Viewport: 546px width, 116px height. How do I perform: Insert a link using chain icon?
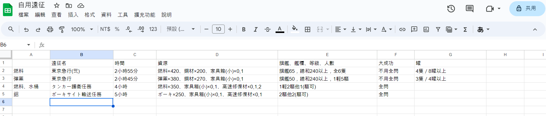[x=402, y=29]
